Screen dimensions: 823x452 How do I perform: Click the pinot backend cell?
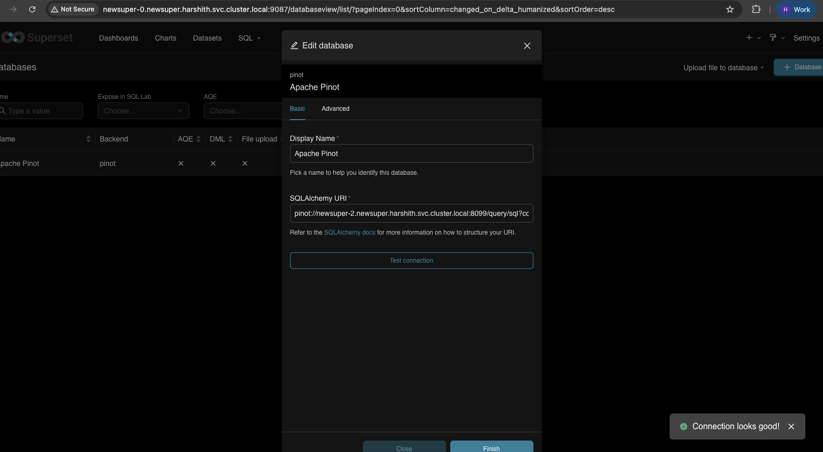[108, 163]
